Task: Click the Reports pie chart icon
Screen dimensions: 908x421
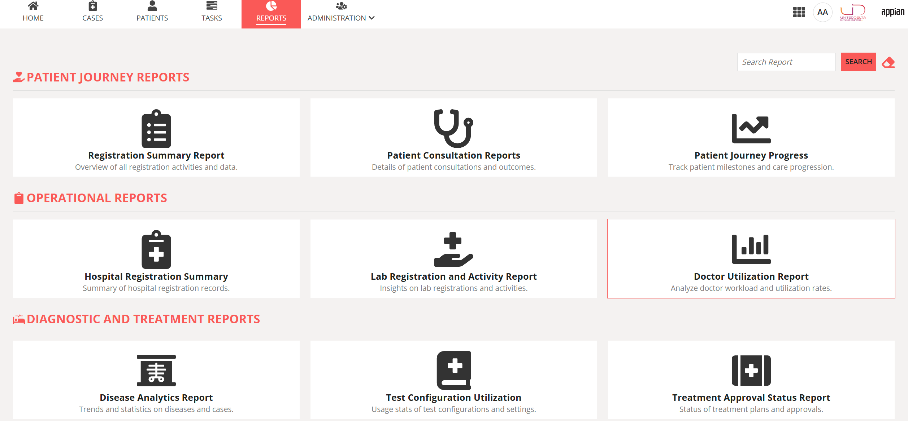Action: (x=271, y=6)
